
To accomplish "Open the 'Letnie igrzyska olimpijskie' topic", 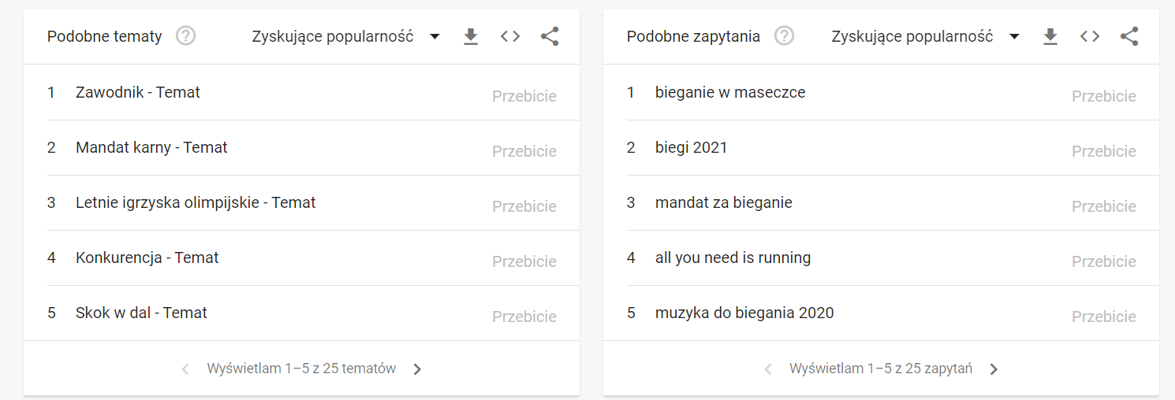I will coord(196,202).
